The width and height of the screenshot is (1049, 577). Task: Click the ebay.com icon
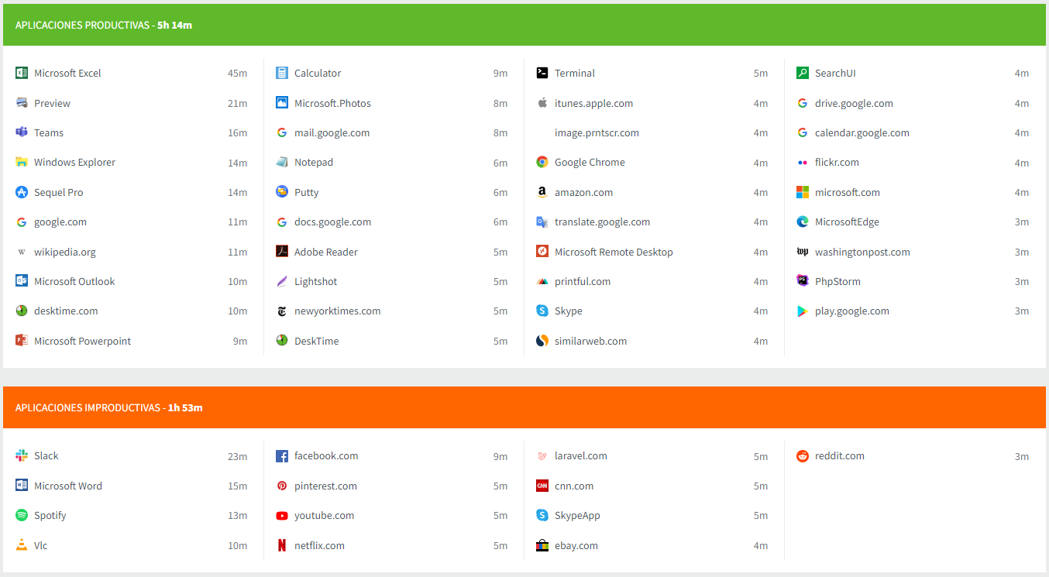(x=542, y=545)
